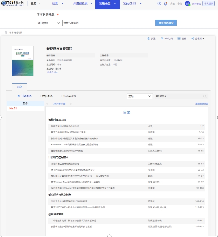This screenshot has height=237, width=218.
Task: Click RSS订阅 subscribe link
Action: 168,39
